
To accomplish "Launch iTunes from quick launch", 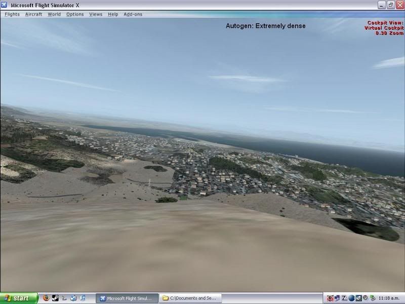I will pyautogui.click(x=83, y=298).
